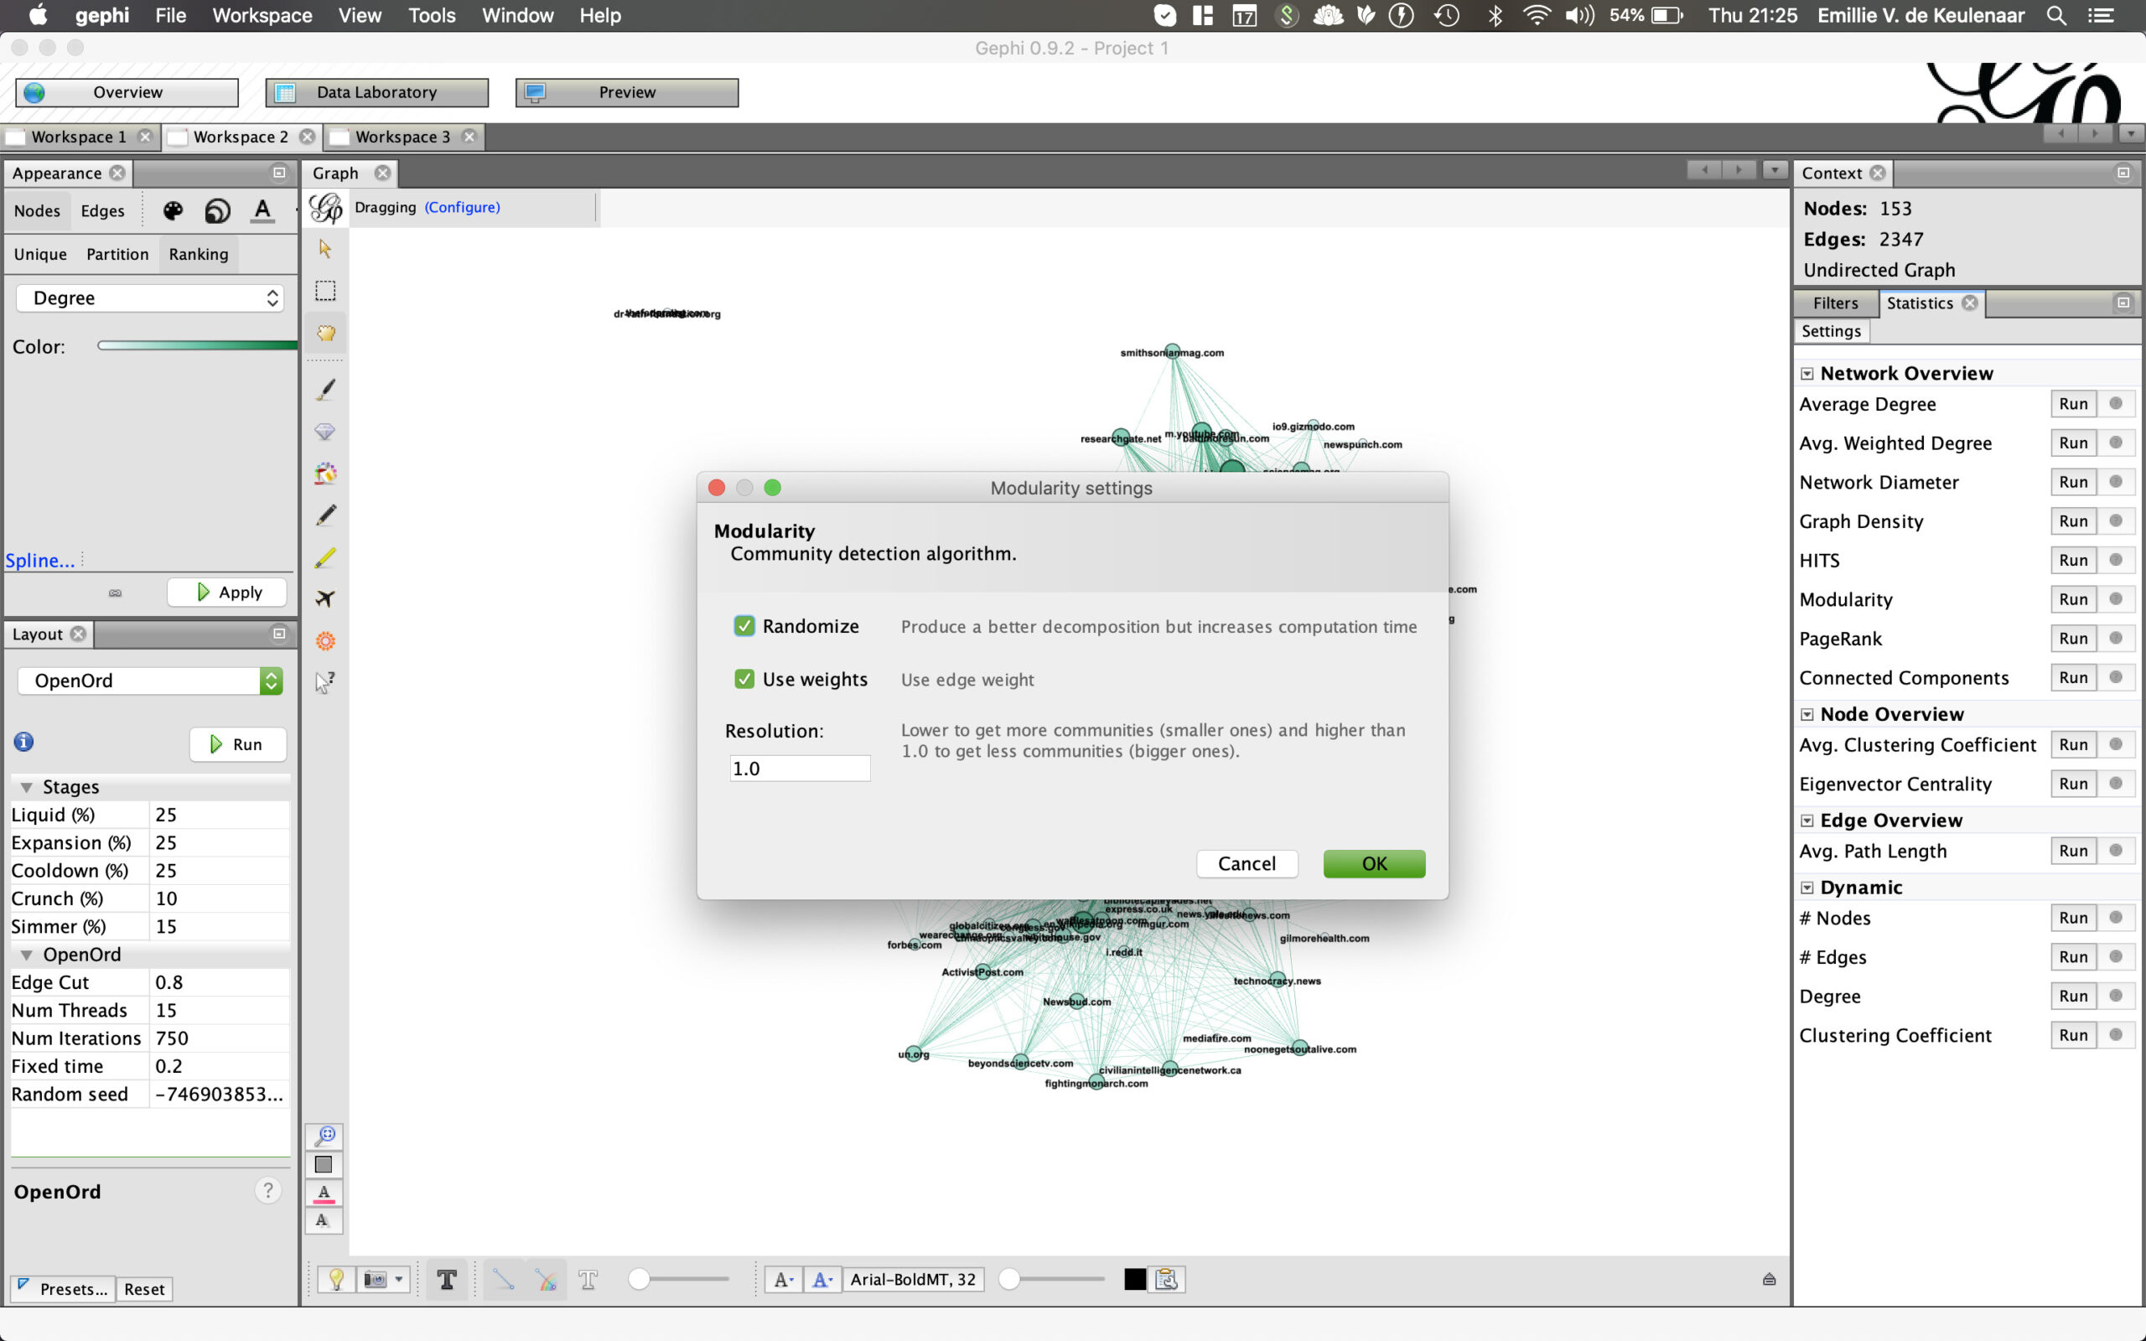
Task: Switch to Edges tab in Appearance
Action: 103,211
